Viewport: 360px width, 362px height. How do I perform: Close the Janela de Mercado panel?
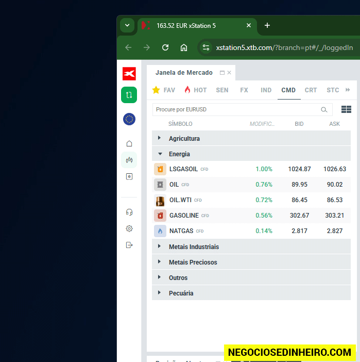(229, 73)
